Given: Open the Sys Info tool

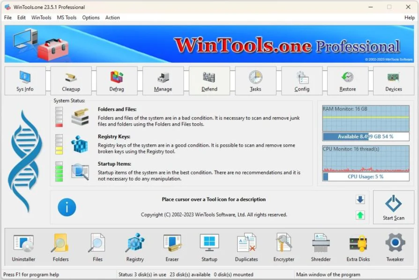Looking at the screenshot, I should tap(25, 80).
